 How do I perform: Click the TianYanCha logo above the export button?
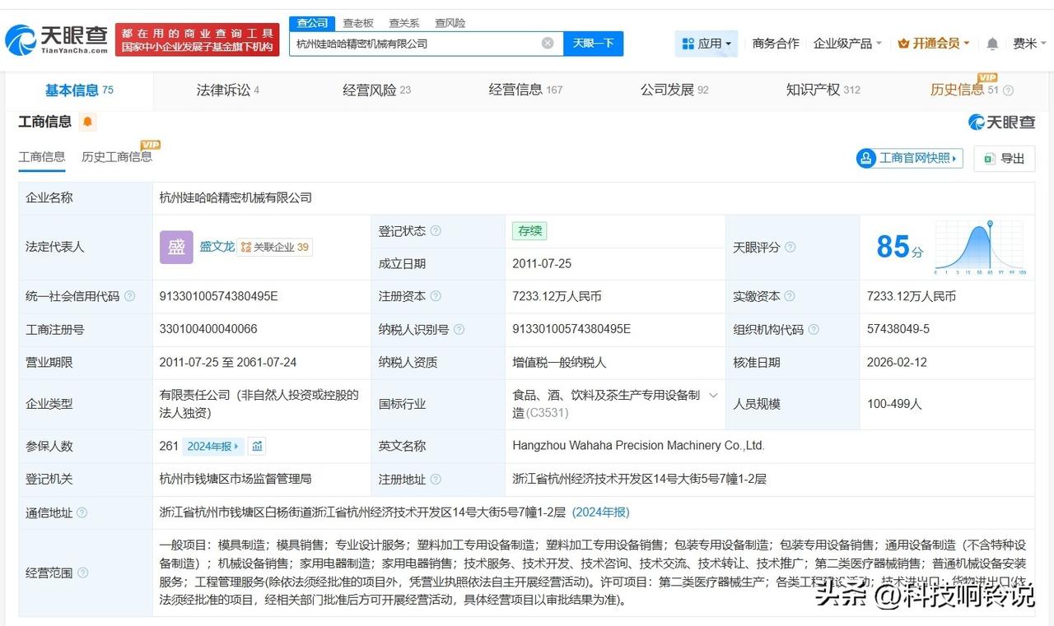[1001, 123]
